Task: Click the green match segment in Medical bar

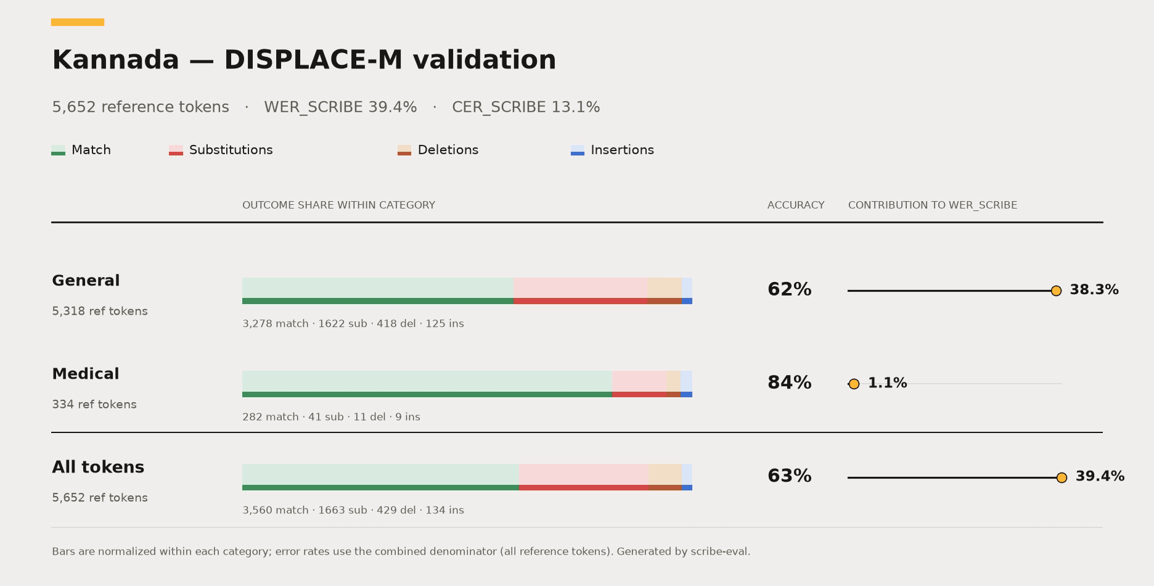Action: 427,384
